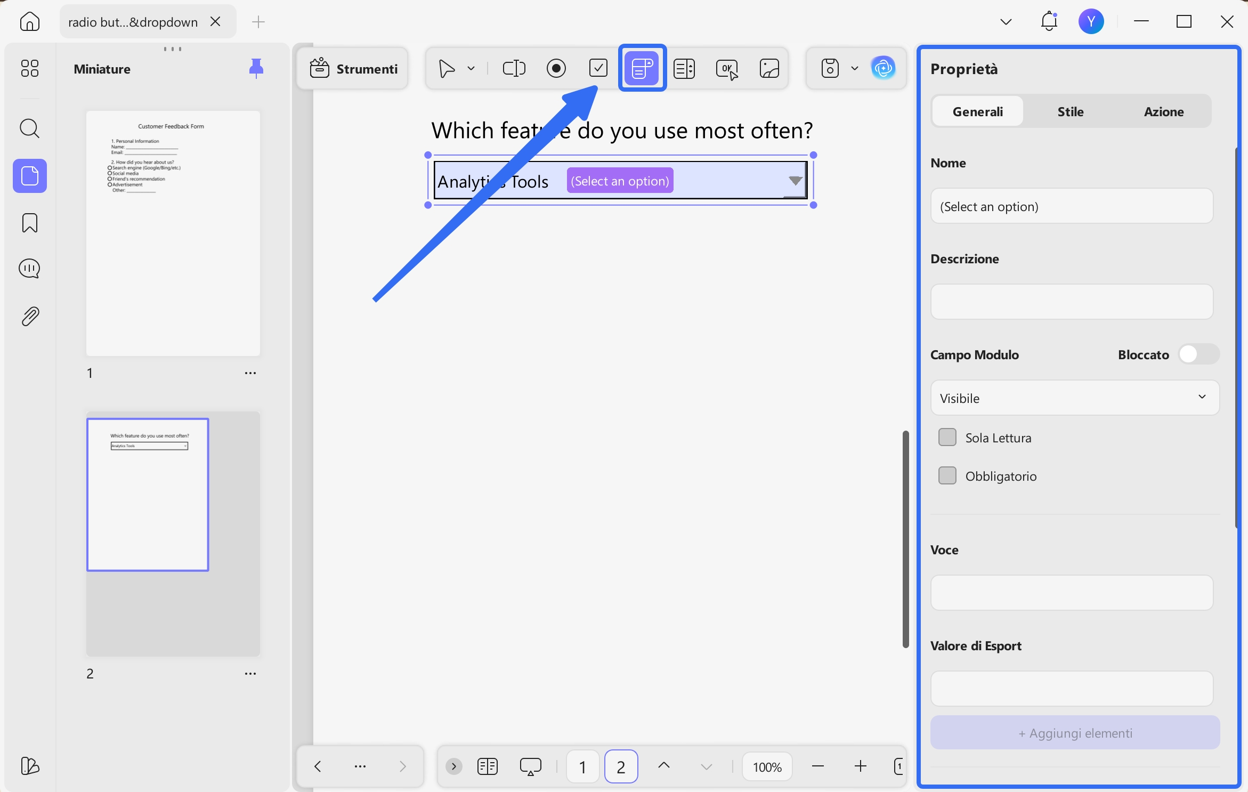The image size is (1248, 792).
Task: Switch to the Azione tab
Action: click(1164, 112)
